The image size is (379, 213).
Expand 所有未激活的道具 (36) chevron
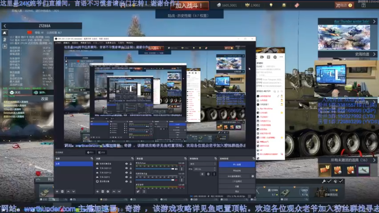pyautogui.click(x=374, y=160)
